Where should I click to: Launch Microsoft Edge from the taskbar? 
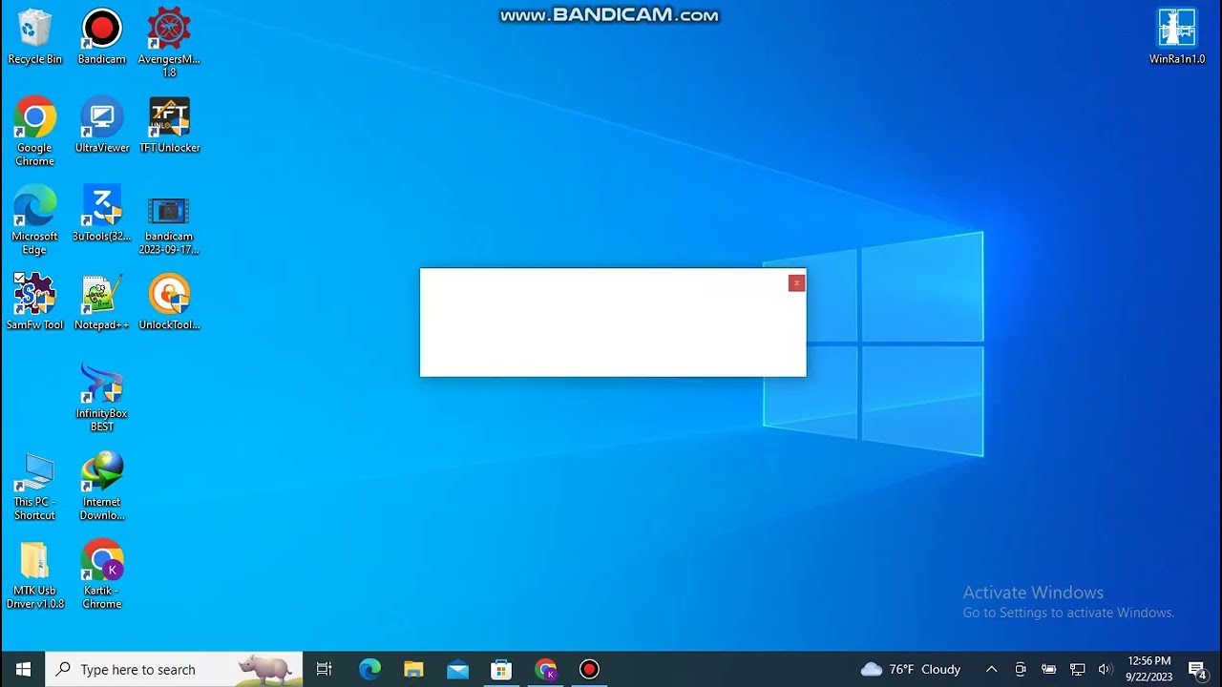(x=369, y=669)
